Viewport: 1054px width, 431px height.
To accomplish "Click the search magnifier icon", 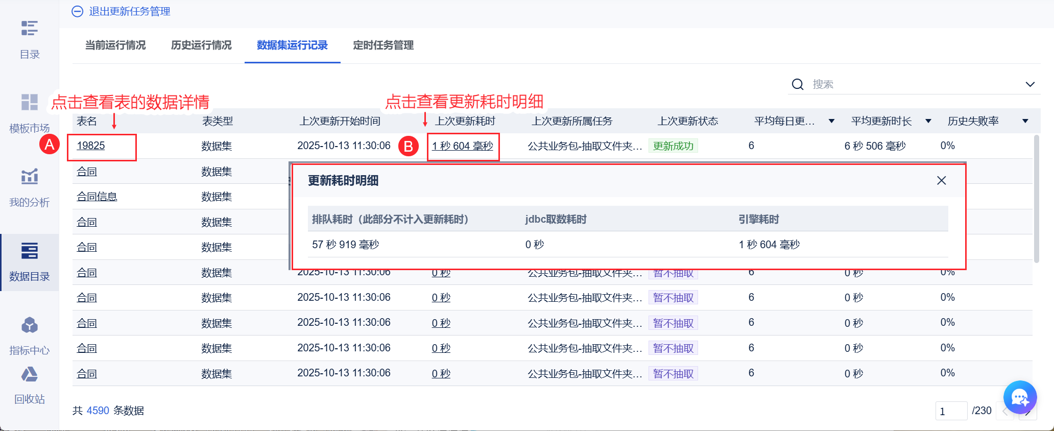I will (x=798, y=84).
